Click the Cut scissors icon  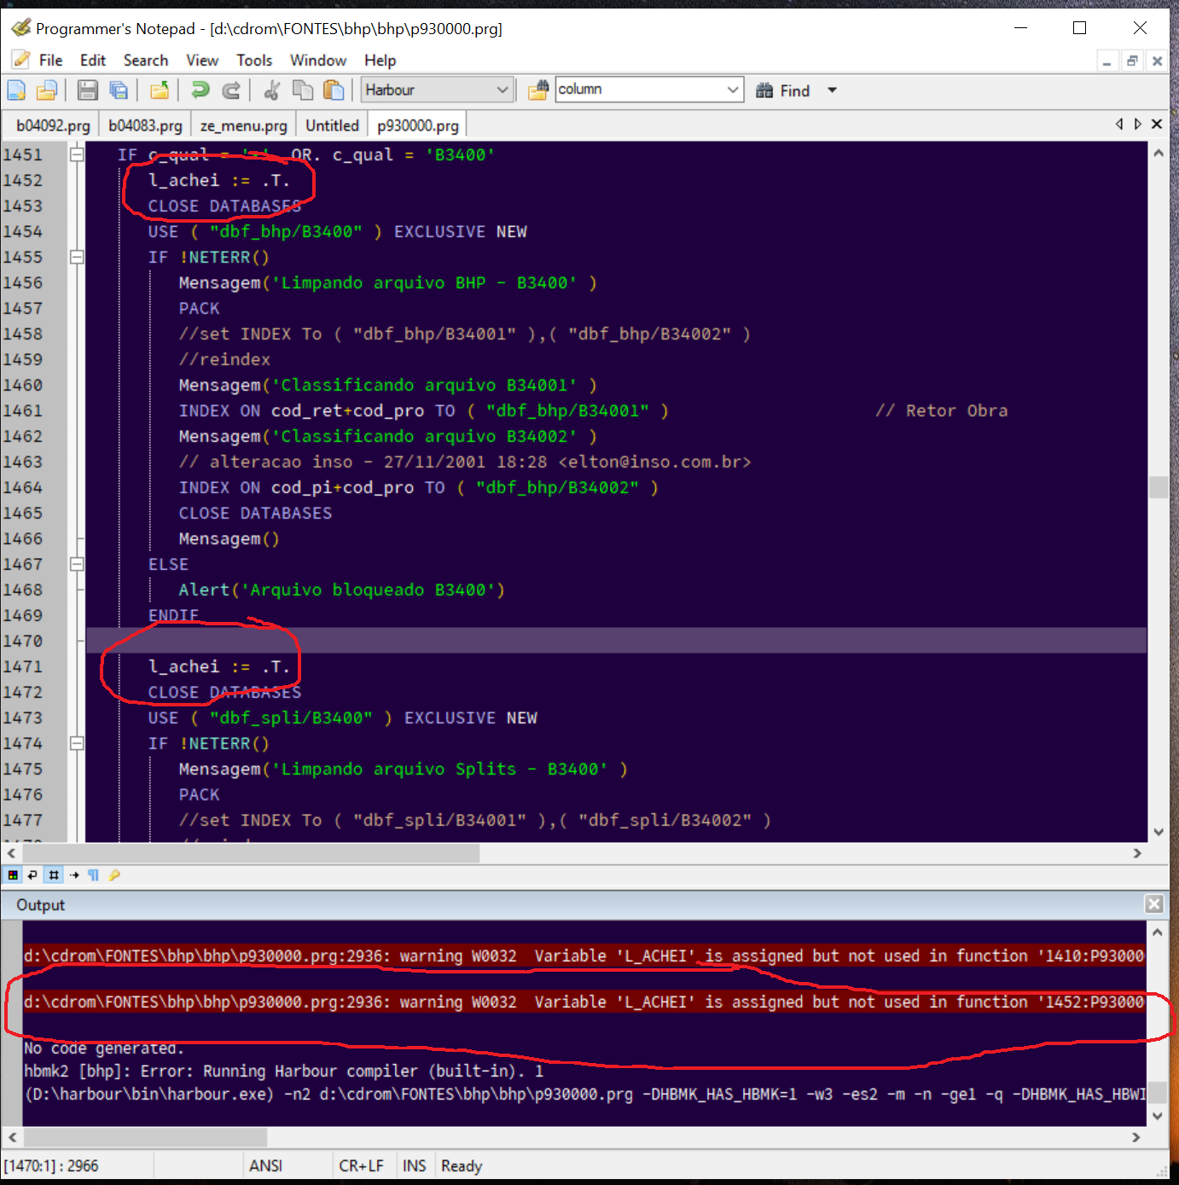(272, 90)
